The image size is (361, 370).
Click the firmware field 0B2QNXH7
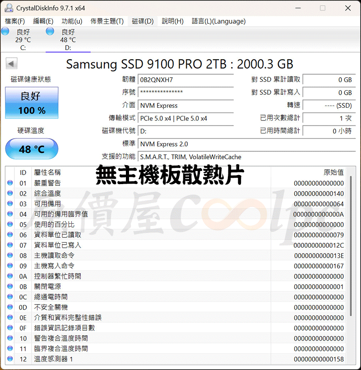coord(185,80)
